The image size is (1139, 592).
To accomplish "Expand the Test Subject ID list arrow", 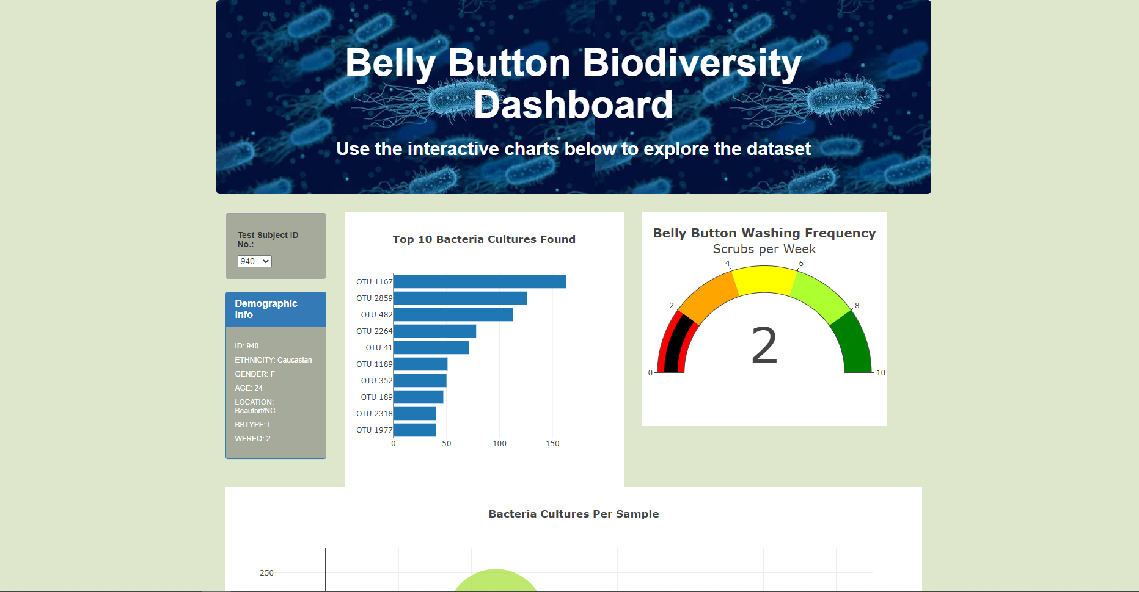I will pyautogui.click(x=265, y=261).
